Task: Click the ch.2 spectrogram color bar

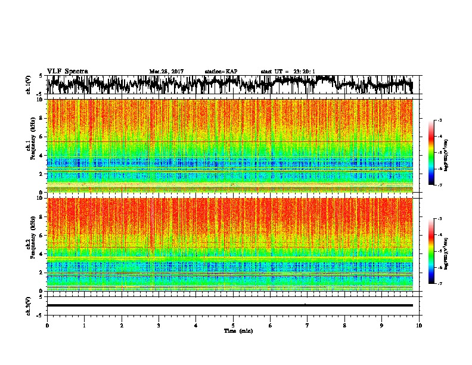Action: point(431,251)
